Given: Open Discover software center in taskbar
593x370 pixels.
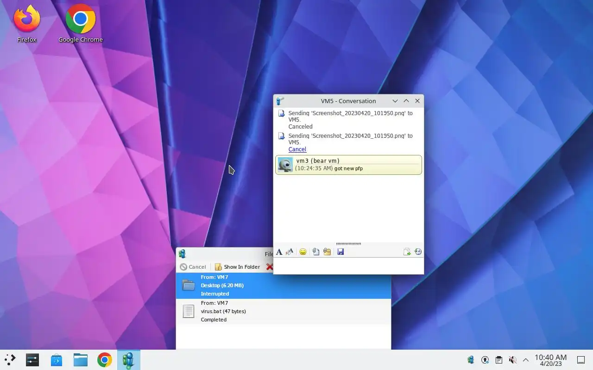Looking at the screenshot, I should coord(57,360).
